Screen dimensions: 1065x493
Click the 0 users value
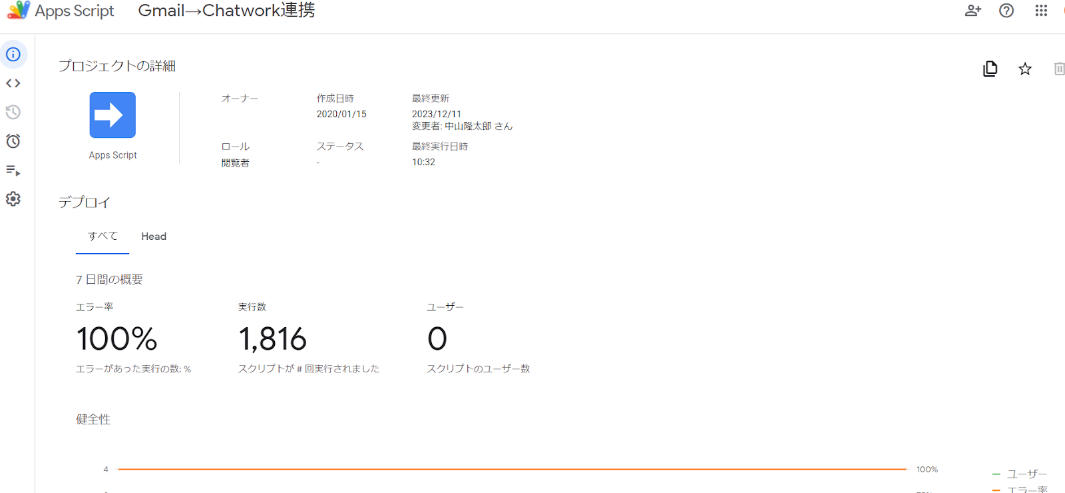click(x=437, y=338)
